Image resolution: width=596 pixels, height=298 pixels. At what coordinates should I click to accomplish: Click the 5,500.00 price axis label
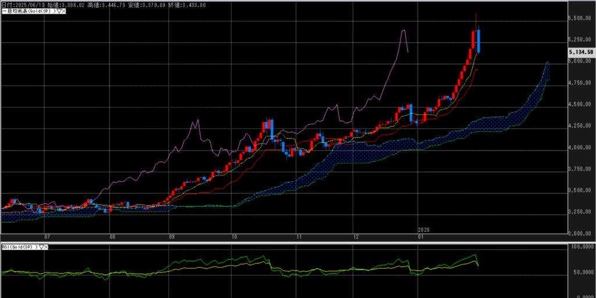[581, 19]
